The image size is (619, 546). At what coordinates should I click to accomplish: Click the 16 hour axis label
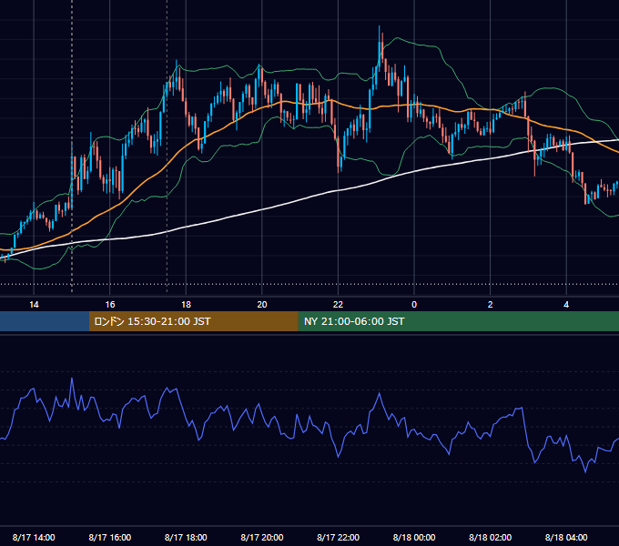click(110, 305)
